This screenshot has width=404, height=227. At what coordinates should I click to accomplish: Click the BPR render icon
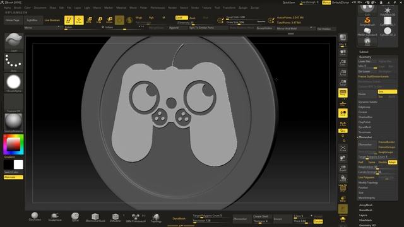click(343, 38)
